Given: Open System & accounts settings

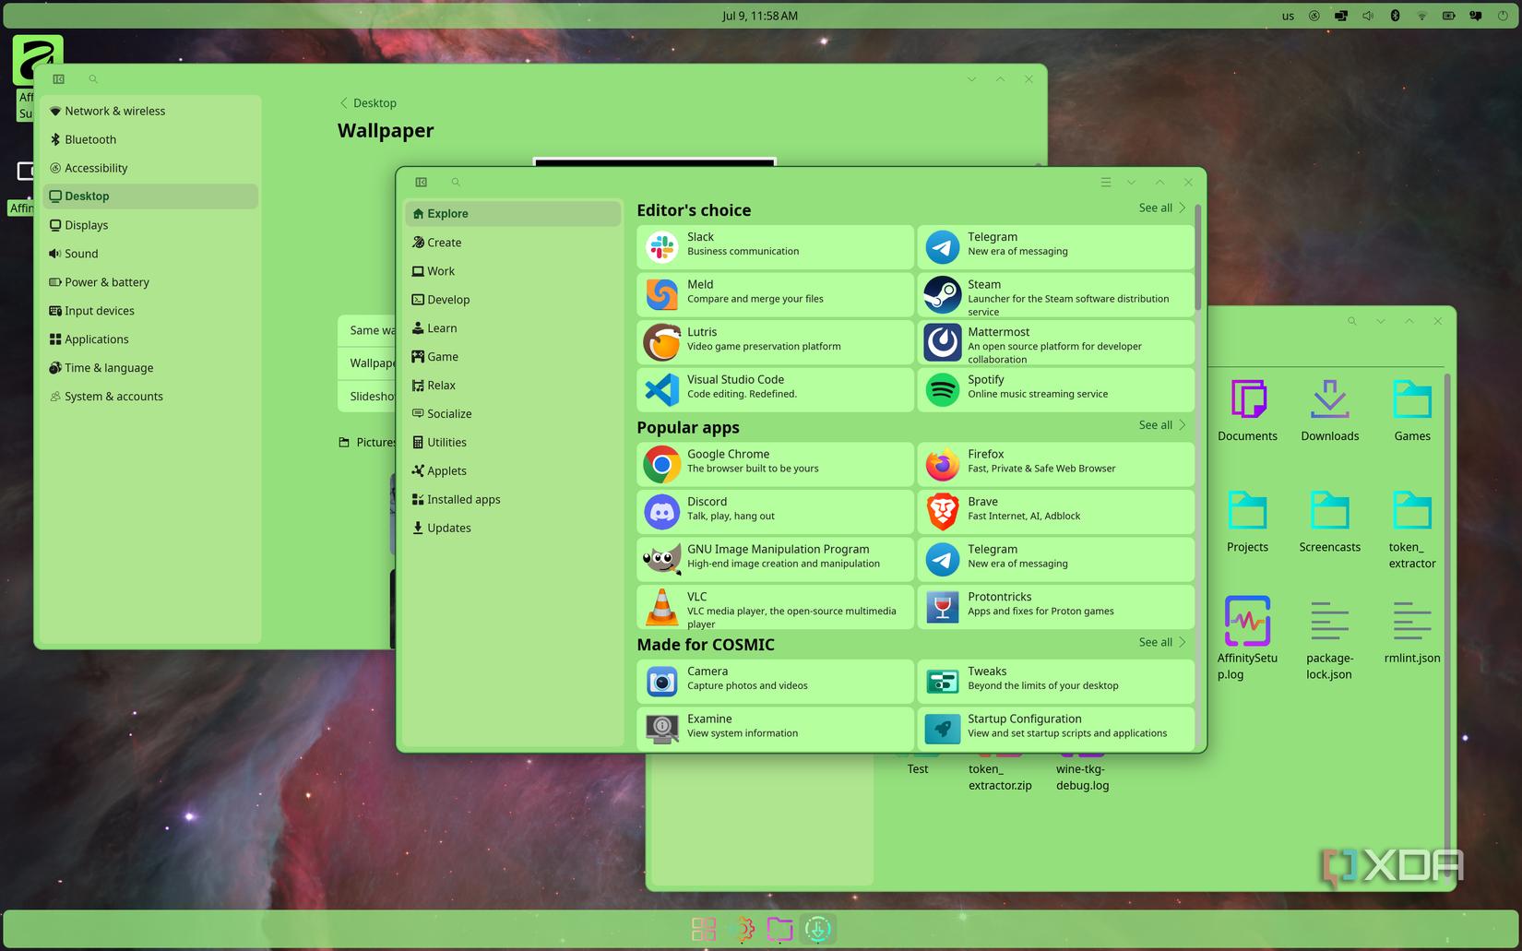Looking at the screenshot, I should coord(150,396).
